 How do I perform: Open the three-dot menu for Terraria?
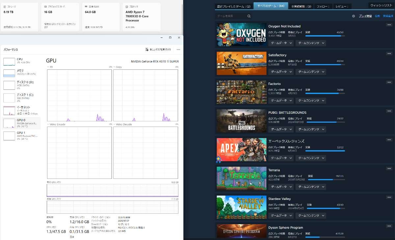(x=389, y=169)
